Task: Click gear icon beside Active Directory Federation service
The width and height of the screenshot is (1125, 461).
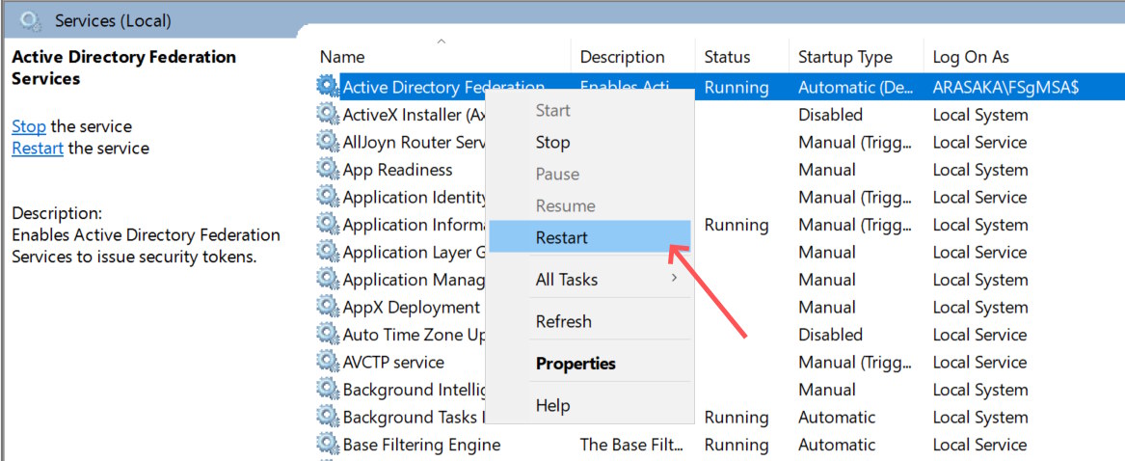Action: [328, 87]
